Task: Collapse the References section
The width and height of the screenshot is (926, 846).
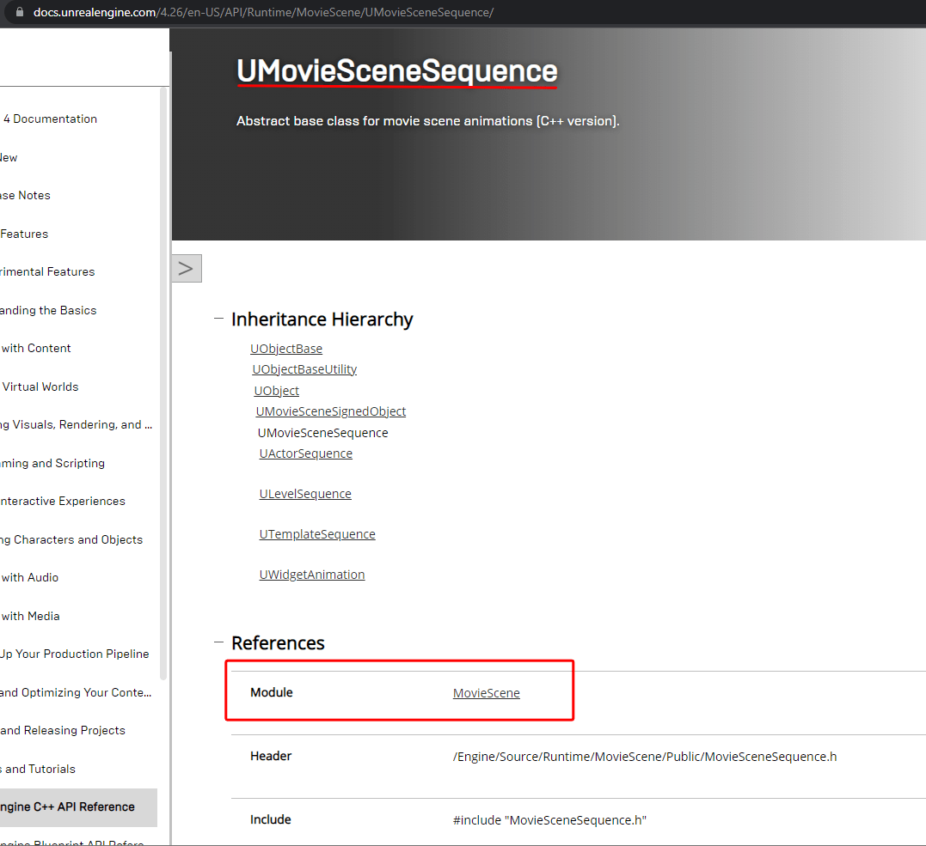Action: [218, 641]
